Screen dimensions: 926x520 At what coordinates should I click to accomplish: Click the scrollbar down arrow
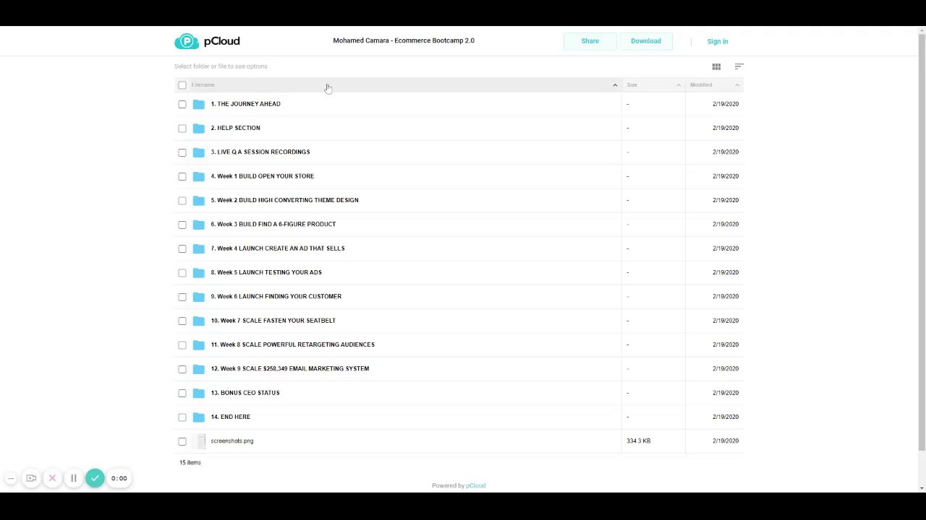[x=922, y=487]
